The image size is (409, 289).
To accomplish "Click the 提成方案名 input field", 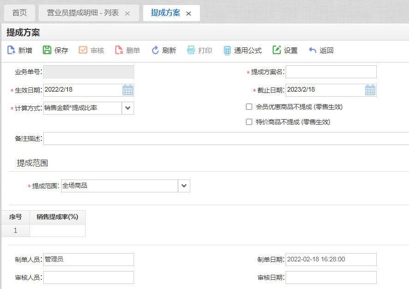I will tap(331, 72).
